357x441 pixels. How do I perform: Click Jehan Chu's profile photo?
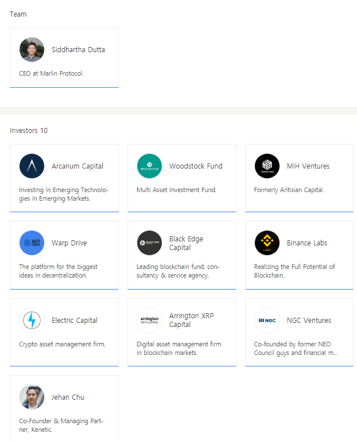[32, 397]
